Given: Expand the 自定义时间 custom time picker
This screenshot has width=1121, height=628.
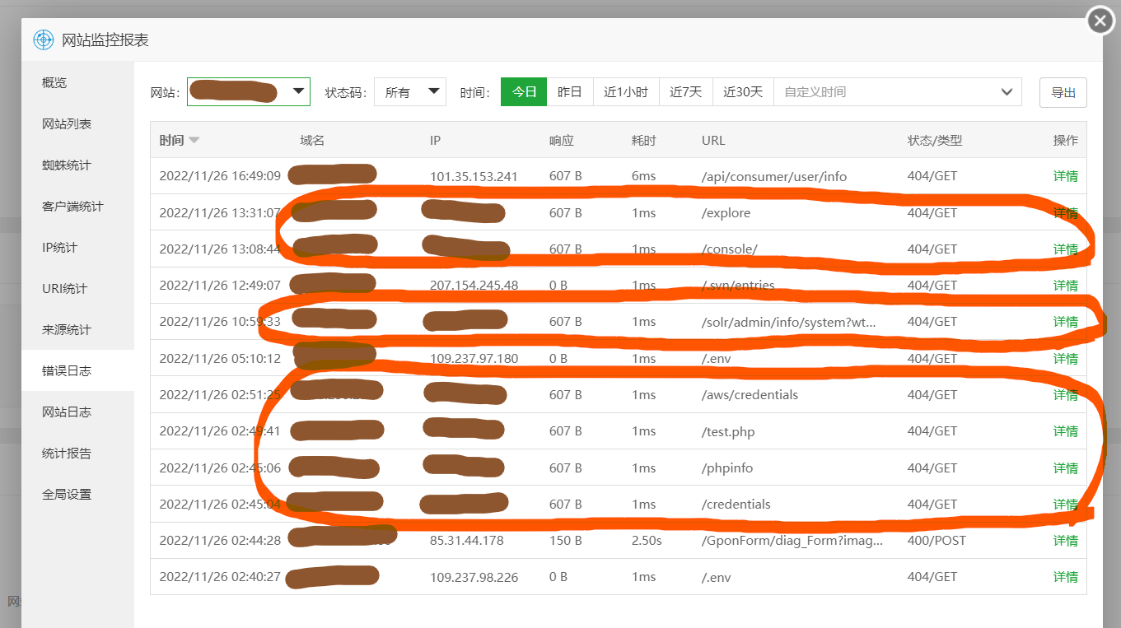Looking at the screenshot, I should (x=898, y=92).
